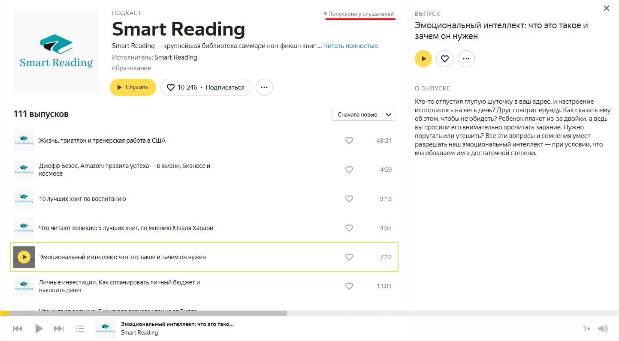The image size is (619, 341).
Task: Mute audio using the speaker icon
Action: coord(603,329)
